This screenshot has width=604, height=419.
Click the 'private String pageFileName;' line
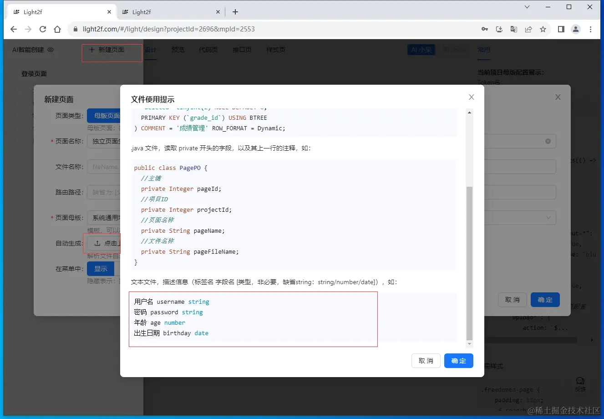click(x=190, y=251)
